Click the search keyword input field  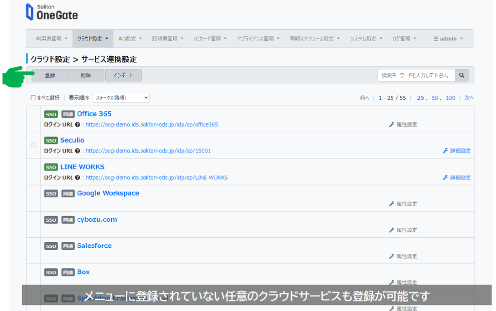point(416,75)
